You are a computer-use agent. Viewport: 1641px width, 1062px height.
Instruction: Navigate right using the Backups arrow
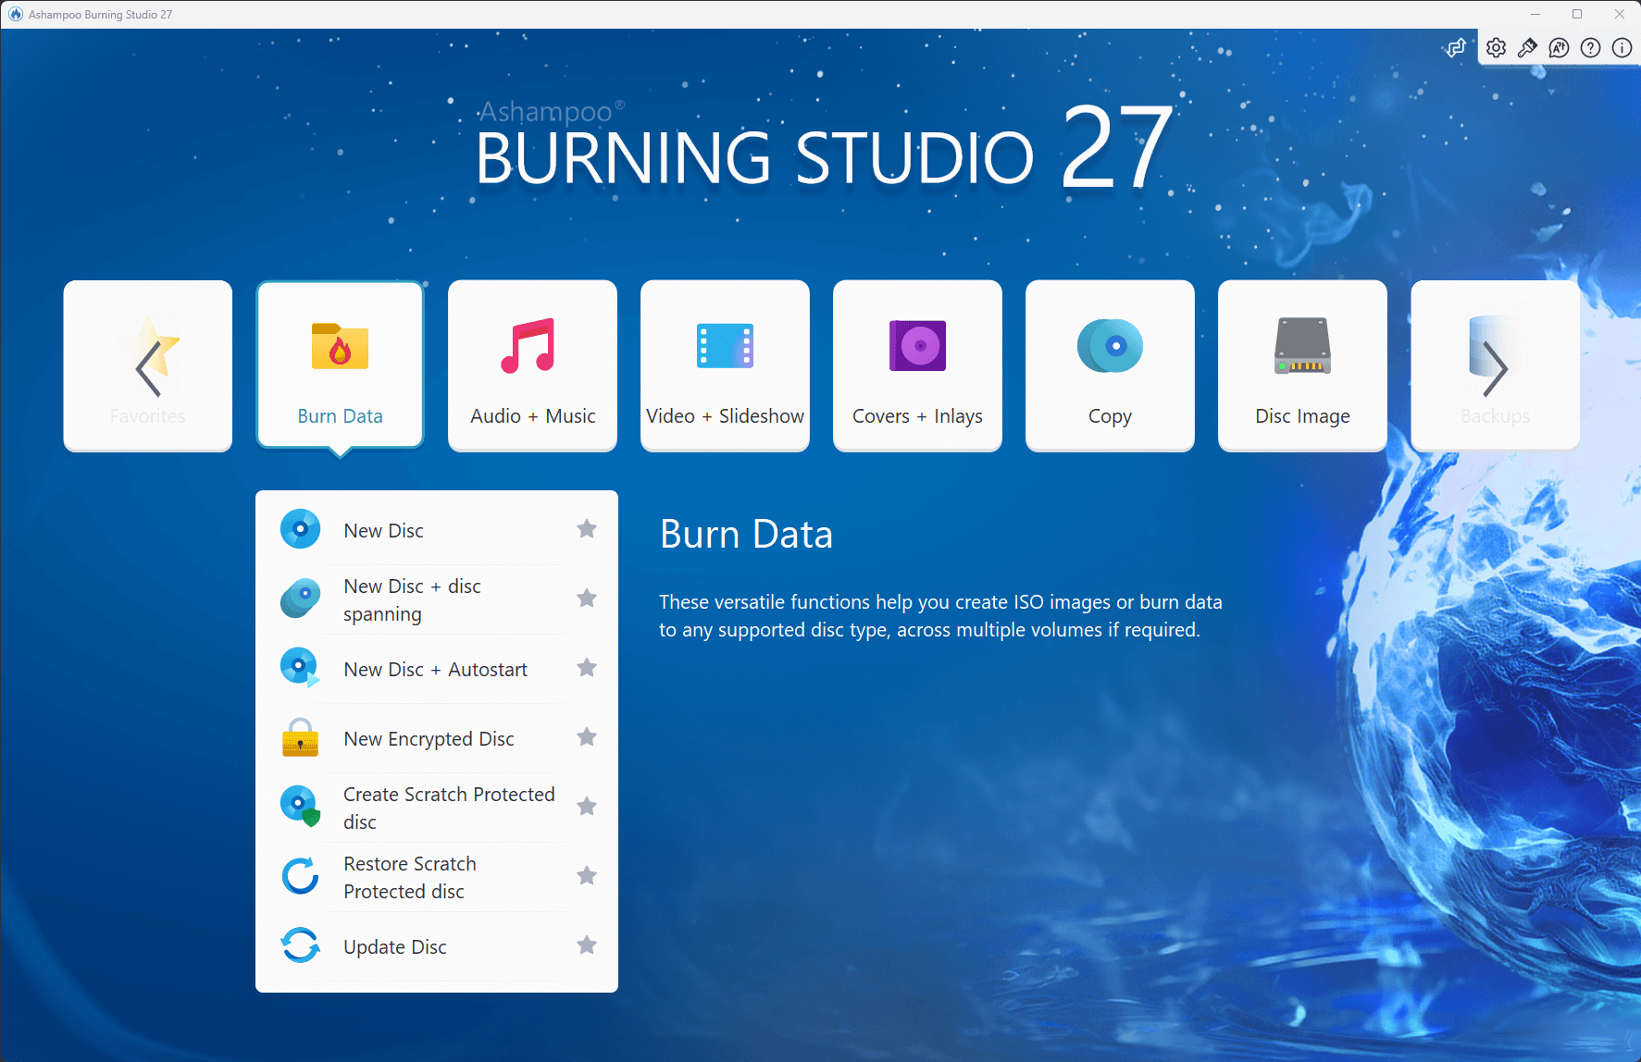coord(1495,365)
